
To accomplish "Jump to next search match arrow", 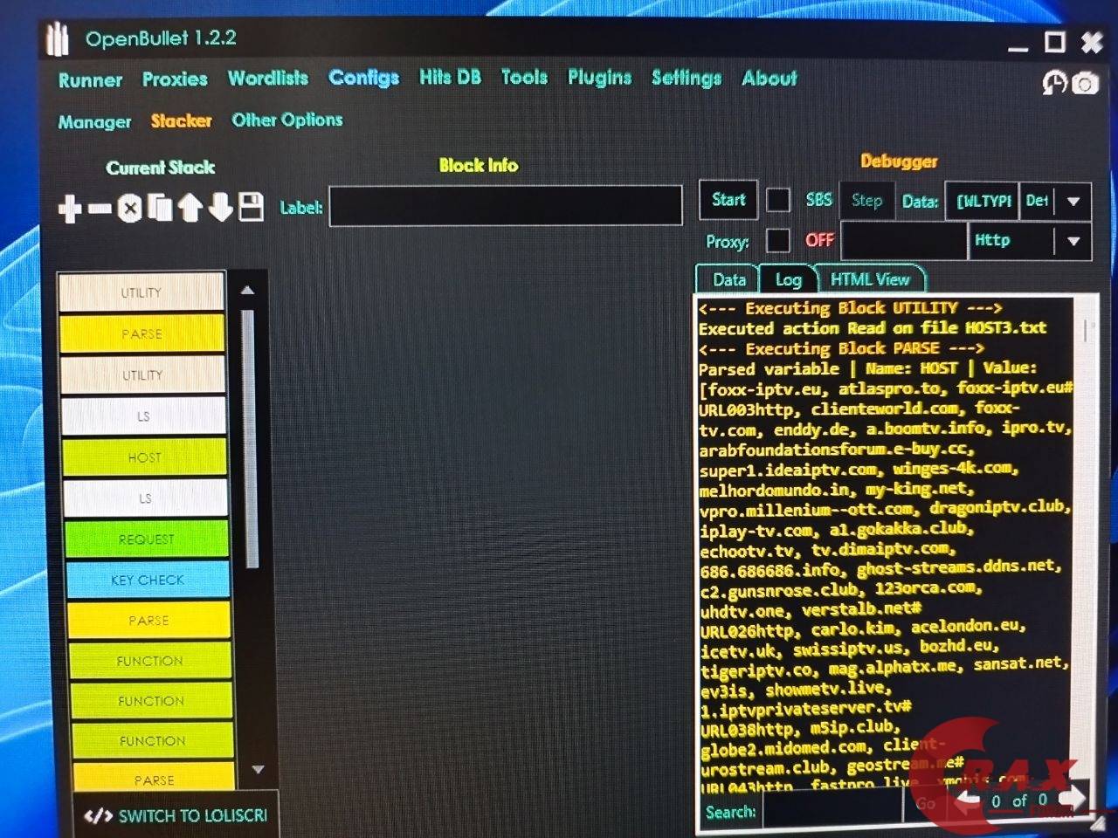I will 1071,797.
